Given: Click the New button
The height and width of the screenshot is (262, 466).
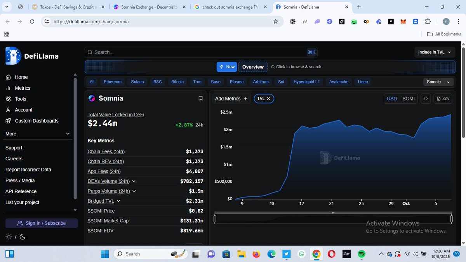Looking at the screenshot, I should pos(227,67).
